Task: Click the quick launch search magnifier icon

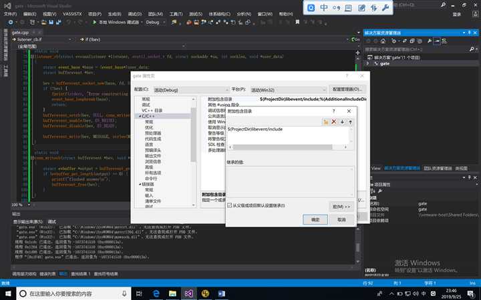Action: tap(443, 5)
